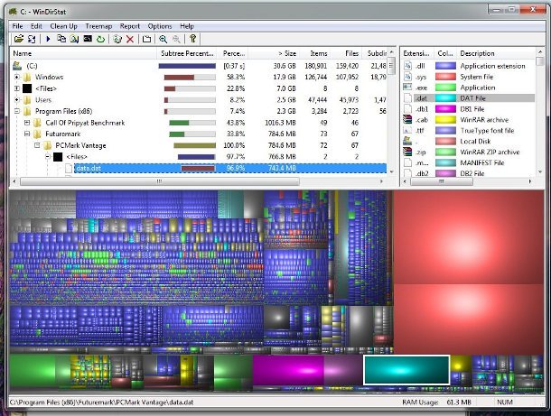
Task: Expand the Windows folder node
Action: 16,77
